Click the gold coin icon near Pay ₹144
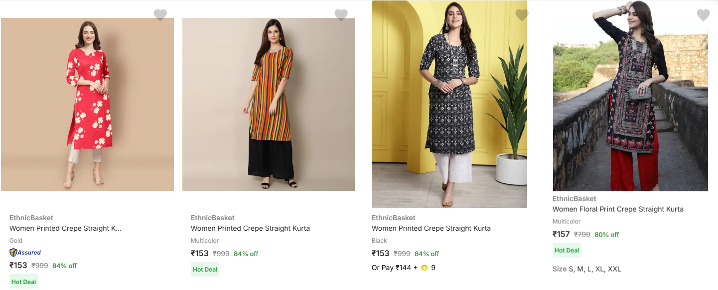This screenshot has width=718, height=290. [424, 268]
